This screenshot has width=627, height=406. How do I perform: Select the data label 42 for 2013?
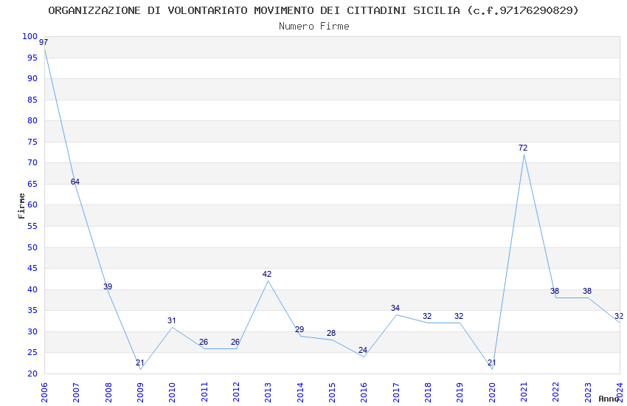coord(267,274)
